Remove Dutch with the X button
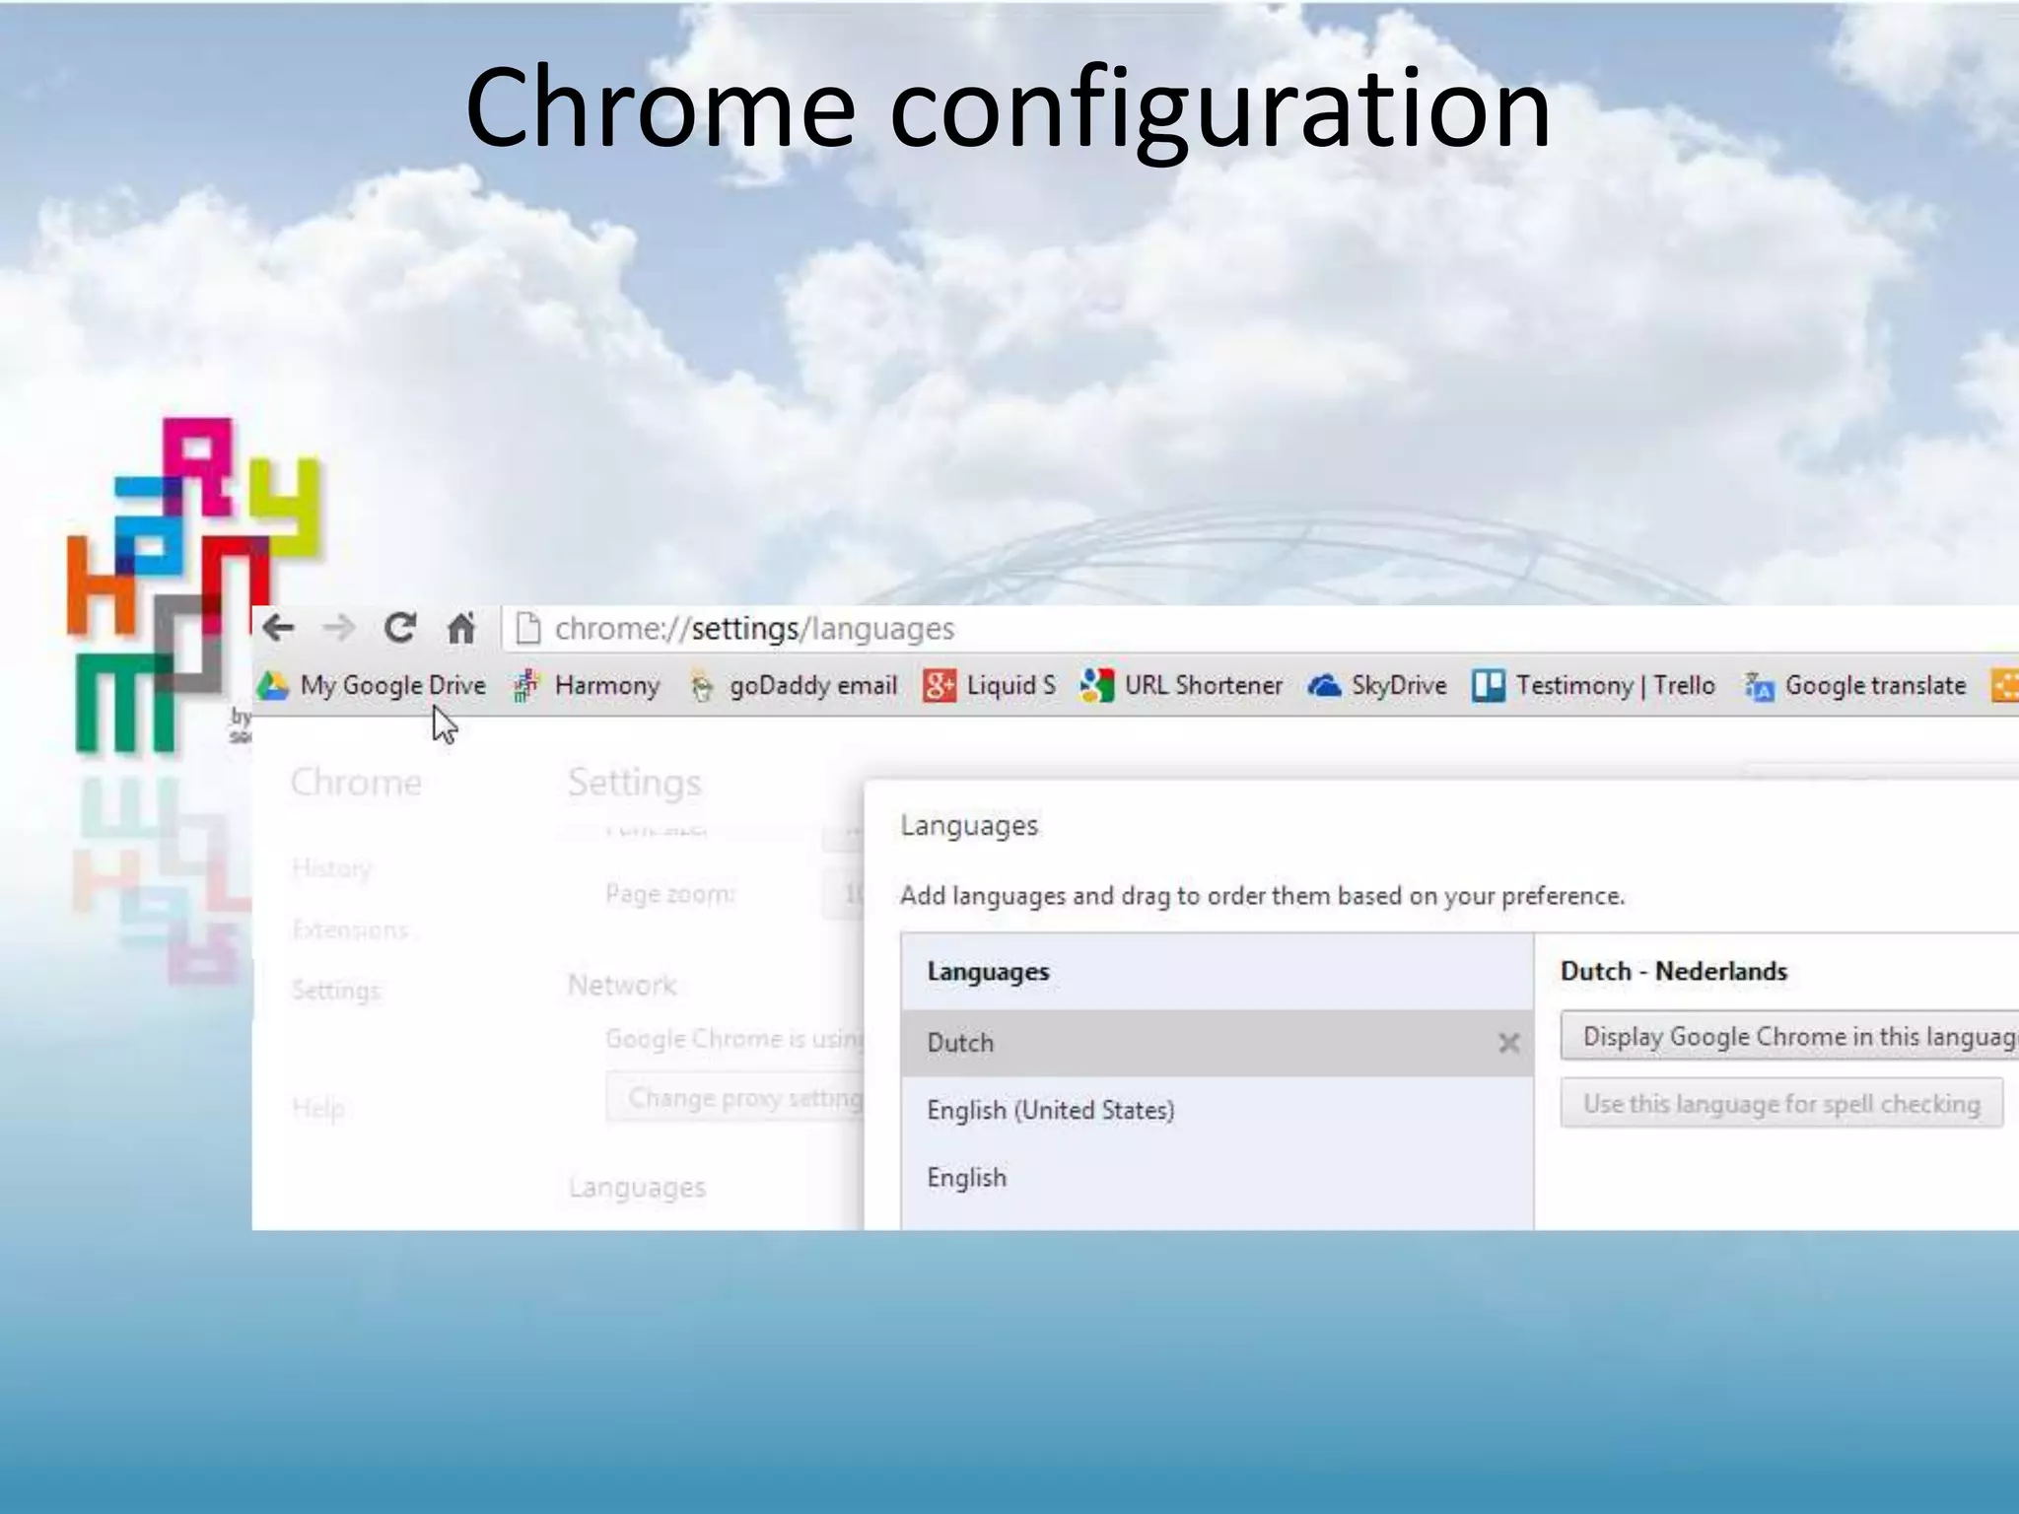The width and height of the screenshot is (2019, 1514). tap(1508, 1043)
